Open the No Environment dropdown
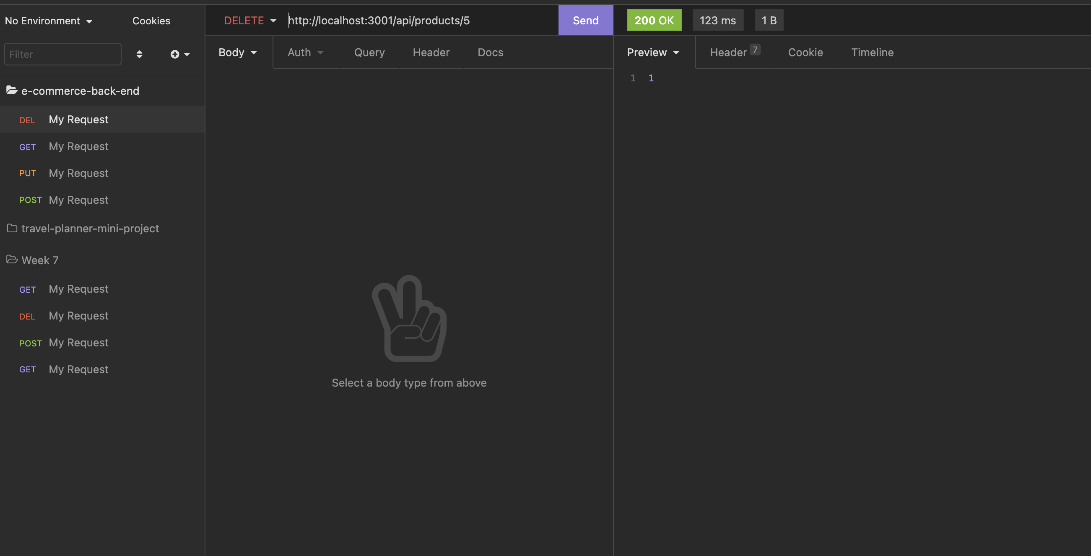Viewport: 1091px width, 556px height. (48, 21)
